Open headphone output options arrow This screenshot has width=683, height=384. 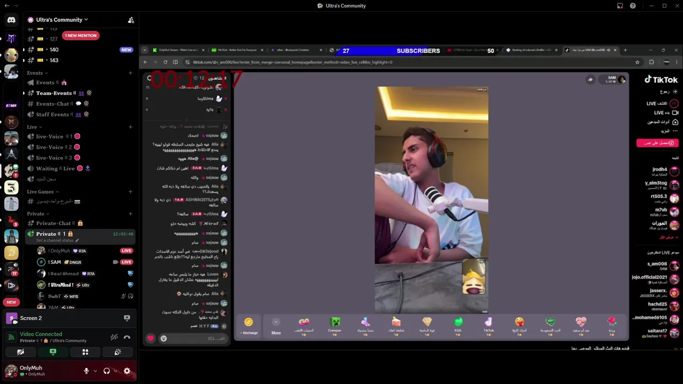pyautogui.click(x=116, y=371)
